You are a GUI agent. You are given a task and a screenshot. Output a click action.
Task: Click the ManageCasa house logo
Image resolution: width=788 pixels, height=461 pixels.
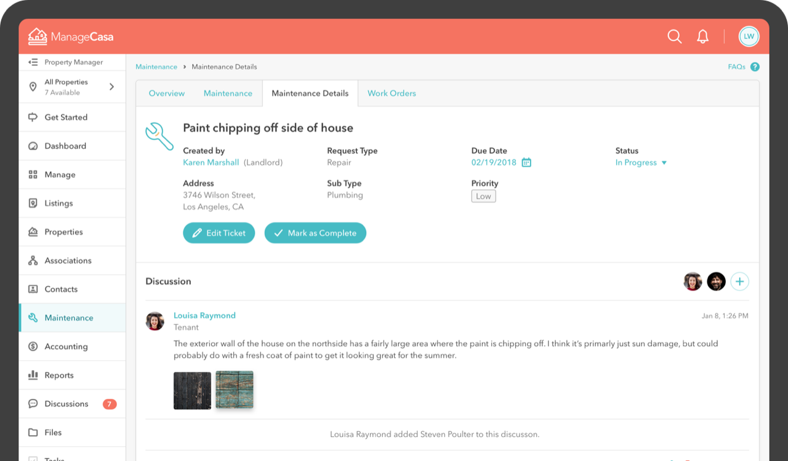point(38,37)
